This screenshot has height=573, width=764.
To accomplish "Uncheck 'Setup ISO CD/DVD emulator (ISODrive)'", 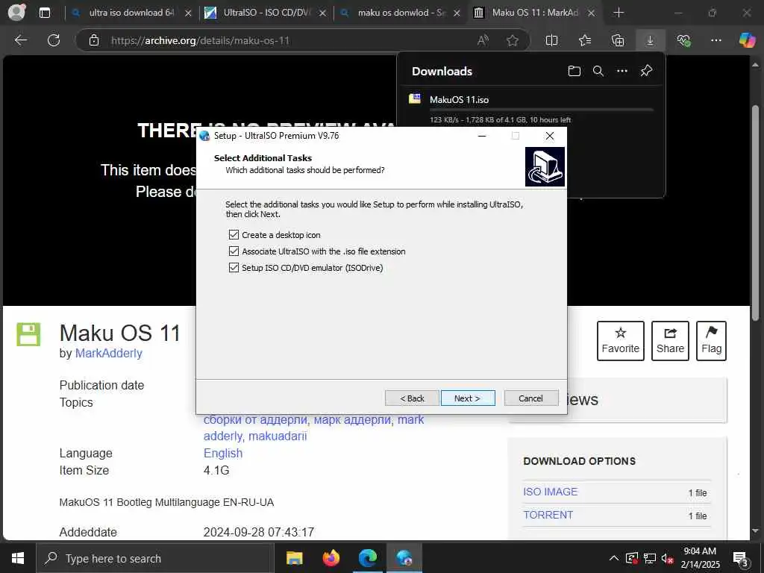I will (234, 268).
